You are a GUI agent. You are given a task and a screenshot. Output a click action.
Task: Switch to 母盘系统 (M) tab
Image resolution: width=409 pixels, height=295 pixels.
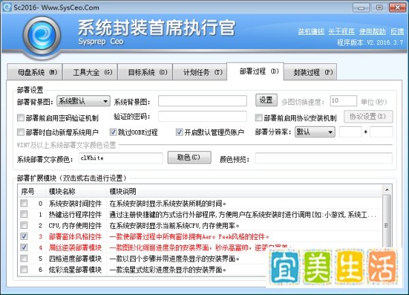[x=35, y=72]
